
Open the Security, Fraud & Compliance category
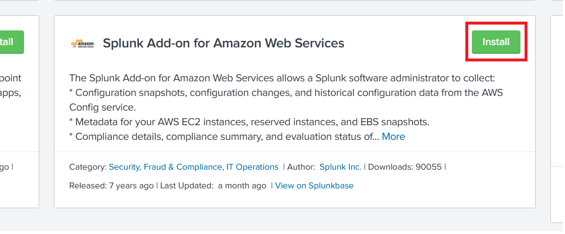pyautogui.click(x=165, y=167)
